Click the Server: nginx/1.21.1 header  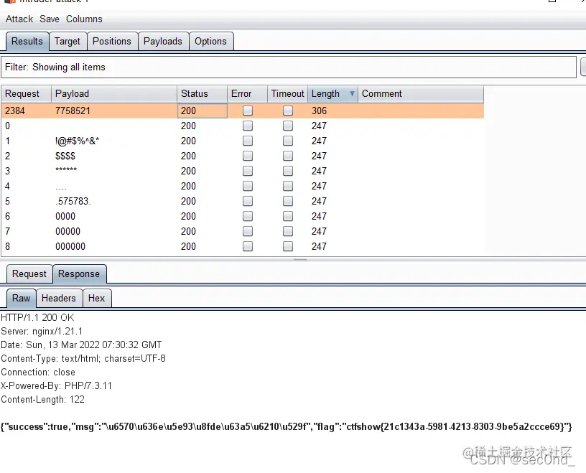(x=42, y=332)
